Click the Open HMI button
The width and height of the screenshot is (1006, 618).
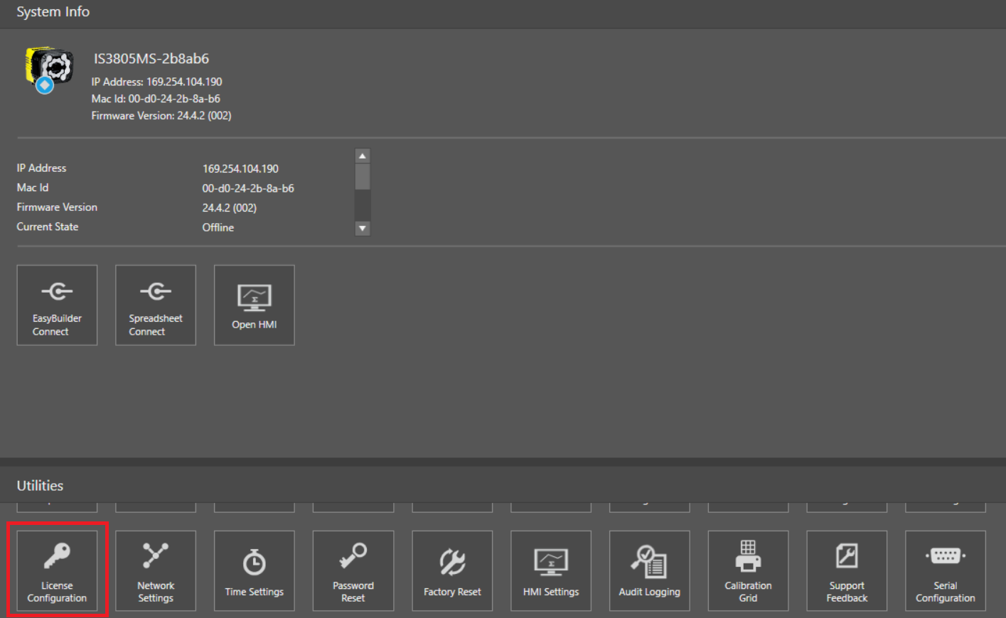pyautogui.click(x=255, y=305)
